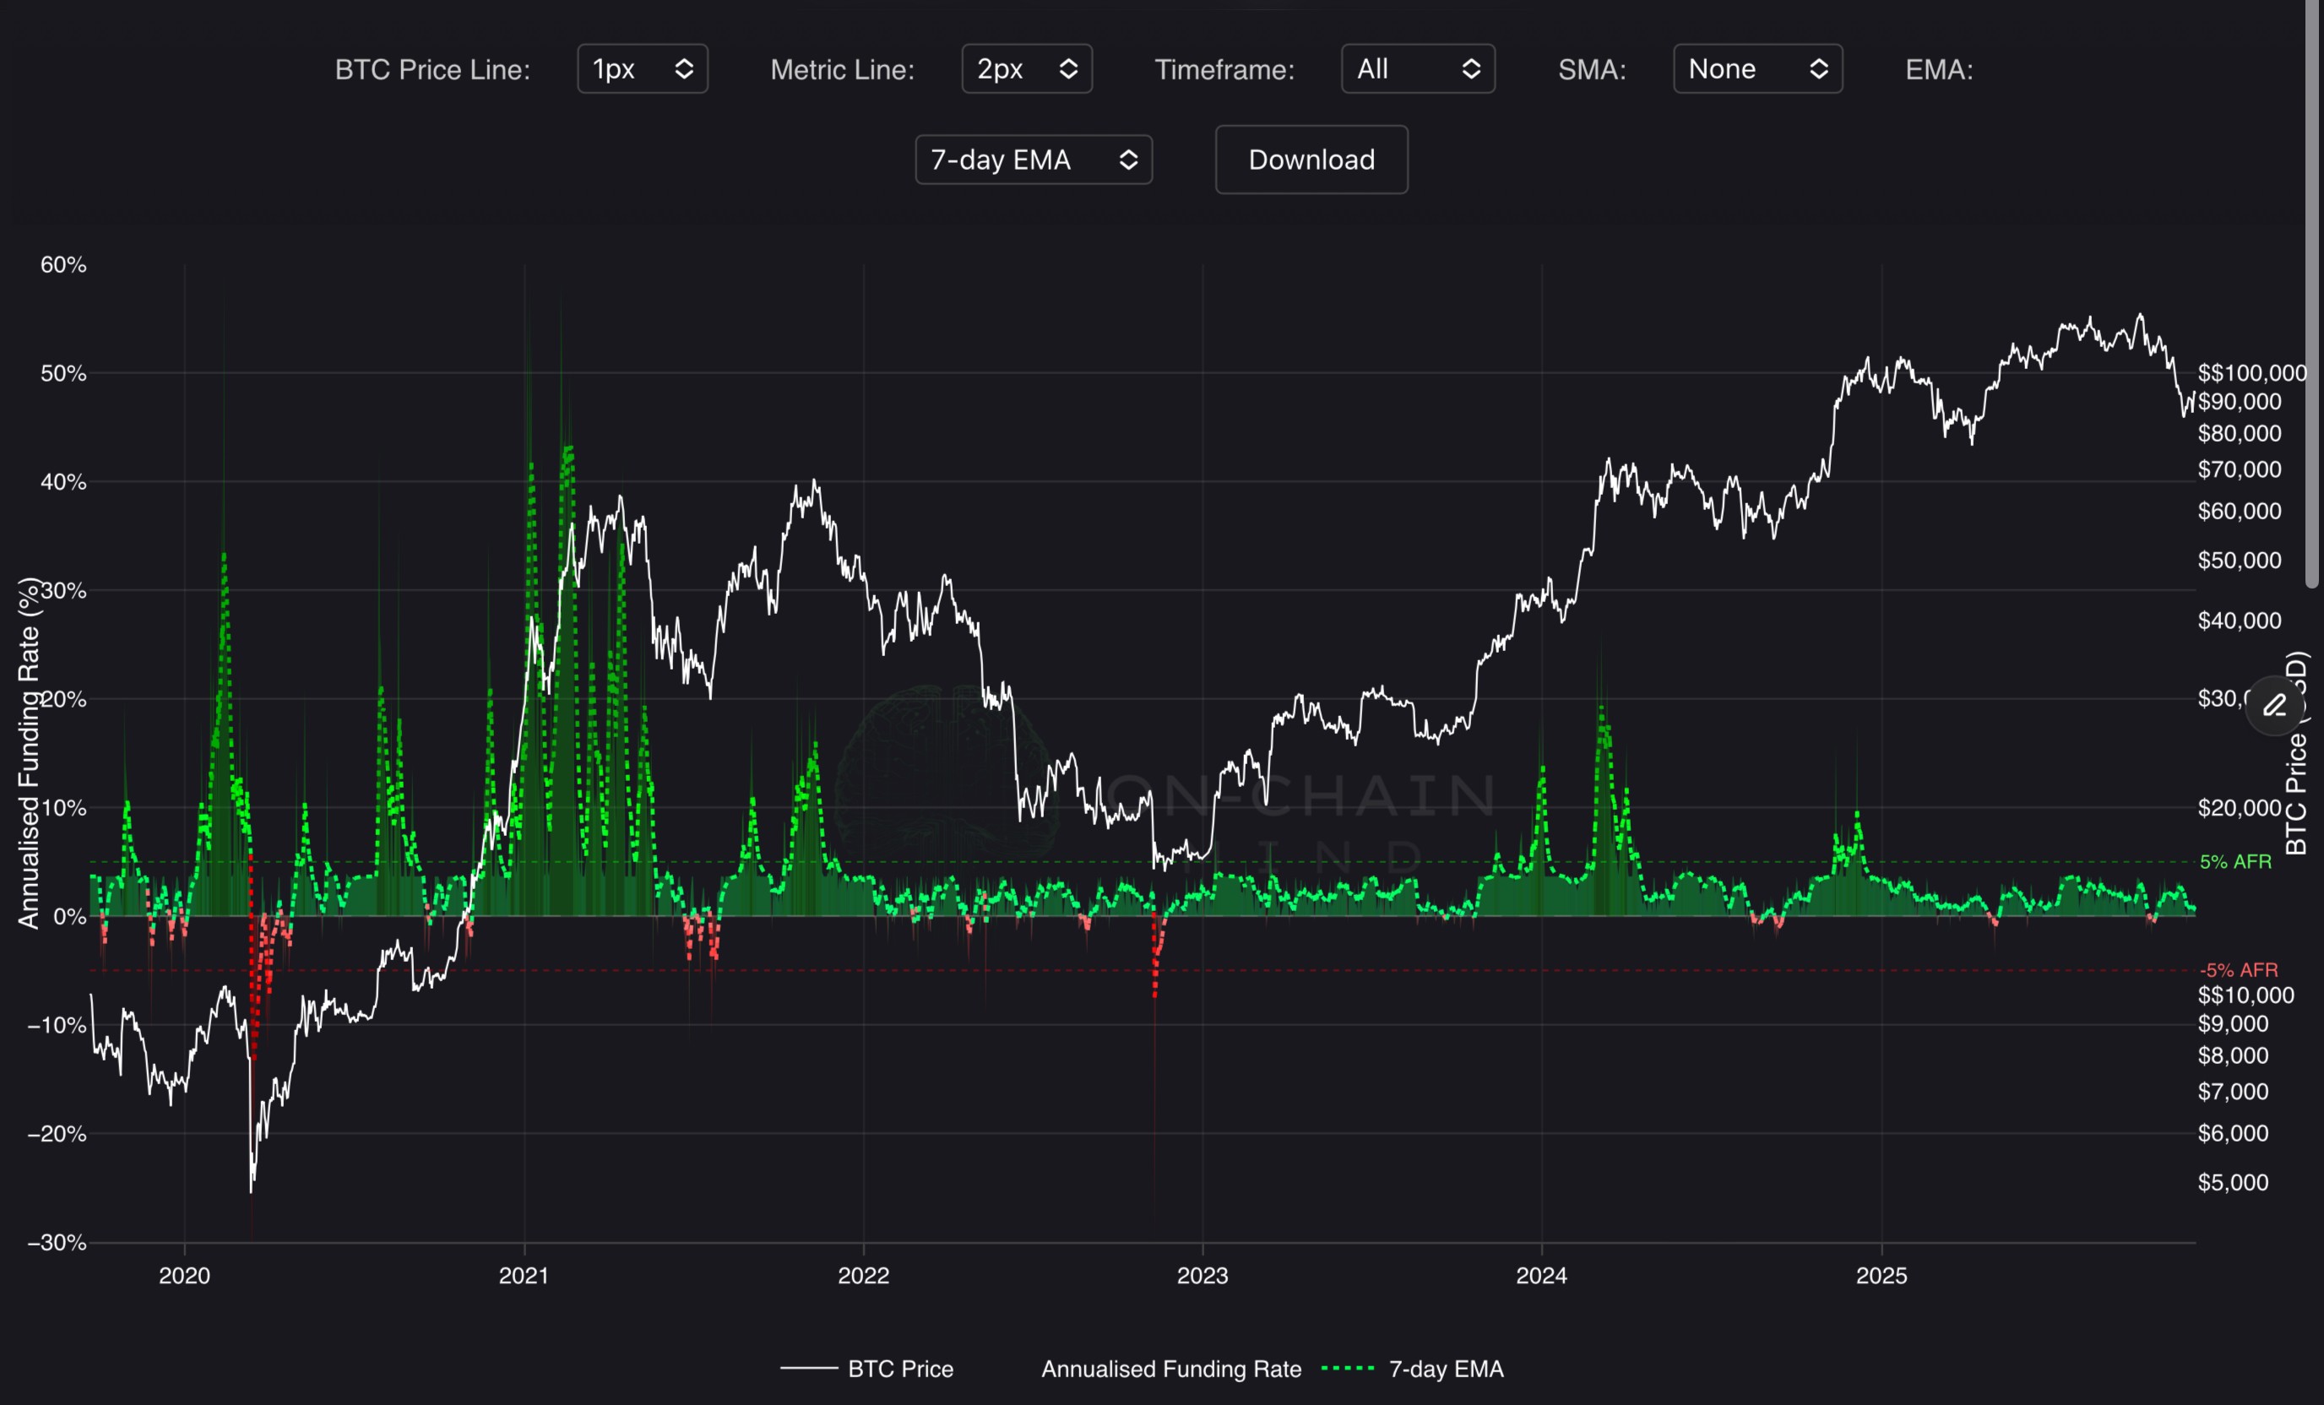Click the 5% AFR threshold label
Image resolution: width=2324 pixels, height=1405 pixels.
pos(2234,862)
